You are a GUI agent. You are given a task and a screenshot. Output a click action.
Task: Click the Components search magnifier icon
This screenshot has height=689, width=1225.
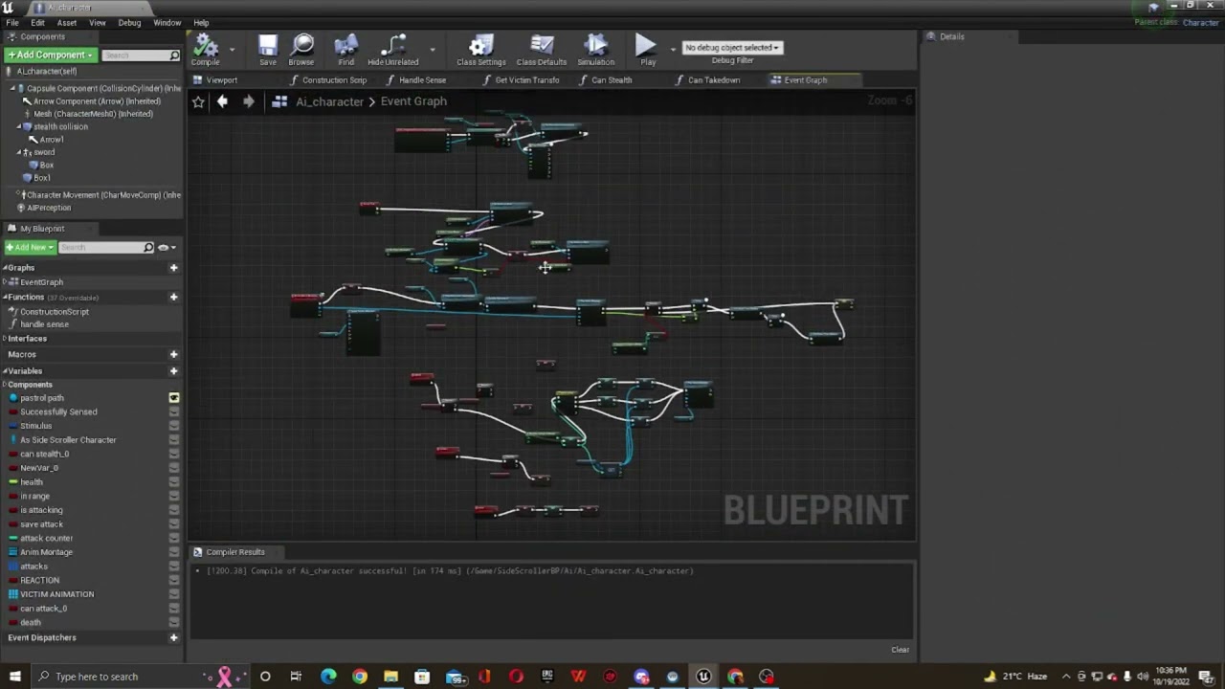click(x=174, y=56)
